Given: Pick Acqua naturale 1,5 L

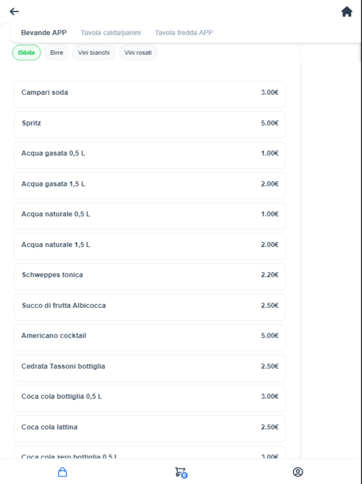Looking at the screenshot, I should pyautogui.click(x=150, y=246).
